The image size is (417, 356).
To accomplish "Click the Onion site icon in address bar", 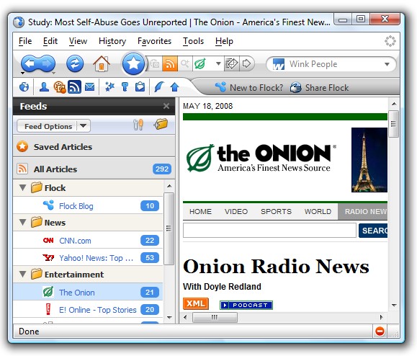I will tap(200, 63).
